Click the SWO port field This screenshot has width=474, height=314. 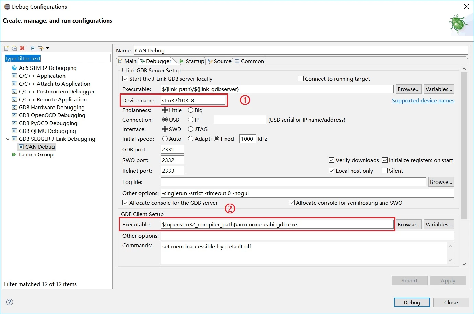pos(172,160)
